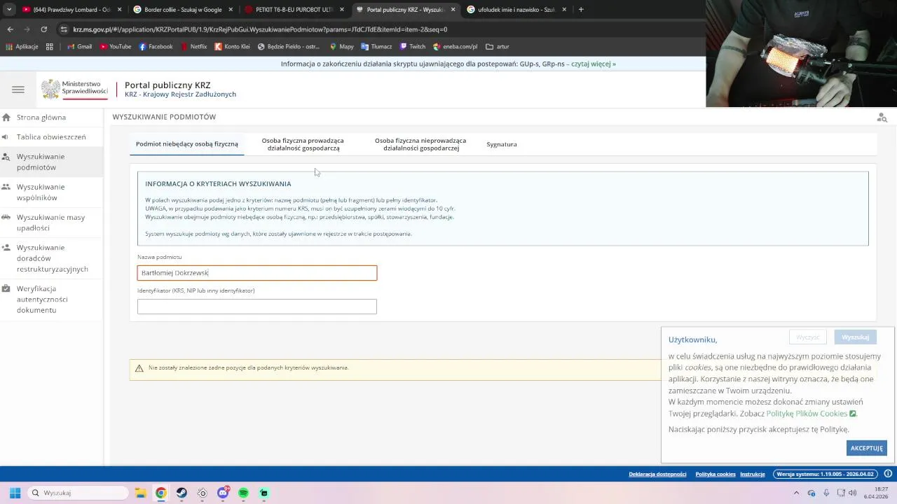The height and width of the screenshot is (504, 897).
Task: Open the Netflix bookmark
Action: tap(193, 47)
